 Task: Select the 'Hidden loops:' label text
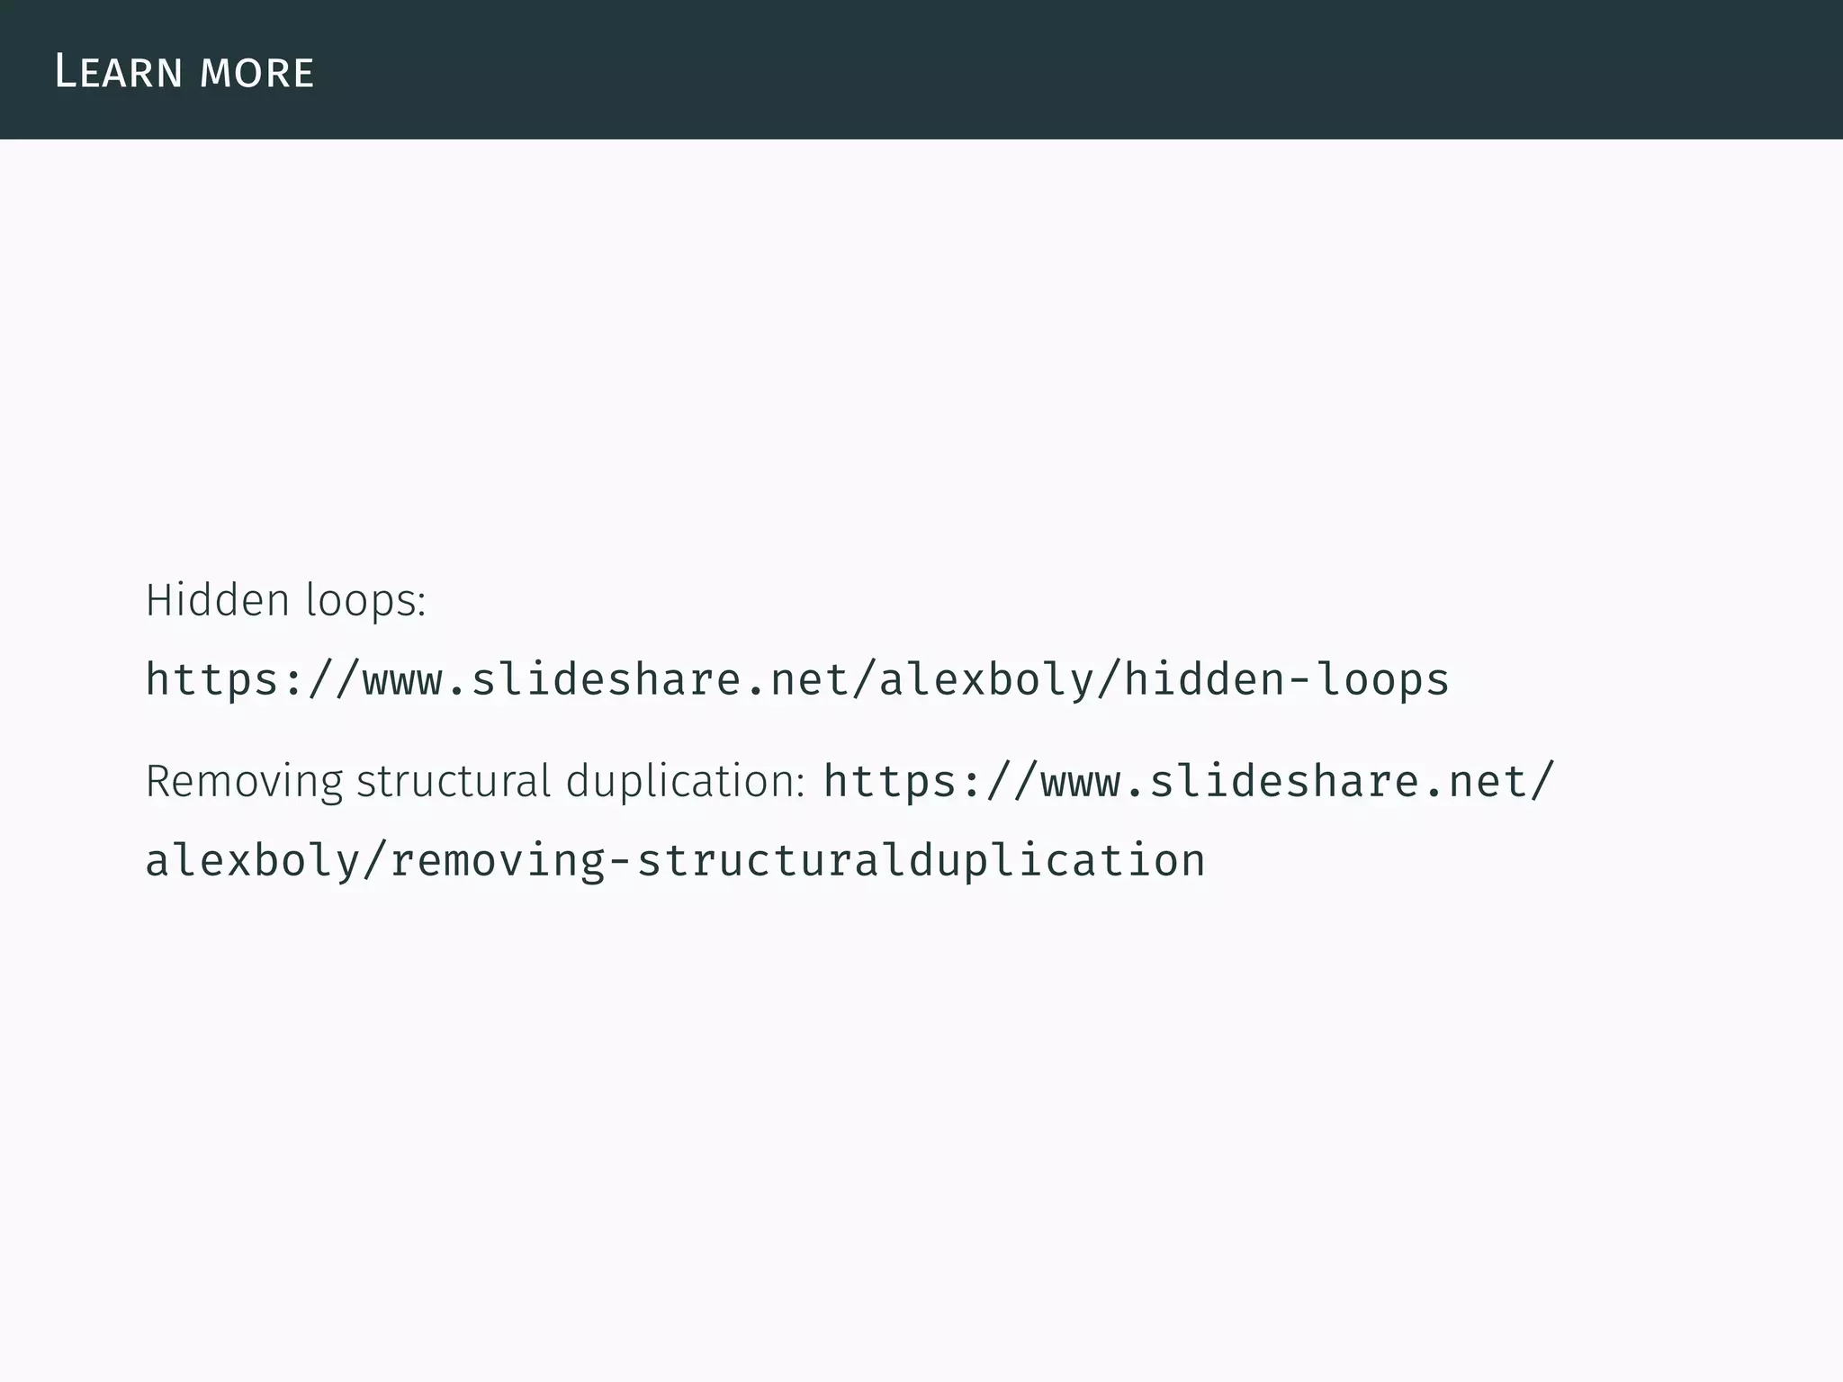[286, 600]
